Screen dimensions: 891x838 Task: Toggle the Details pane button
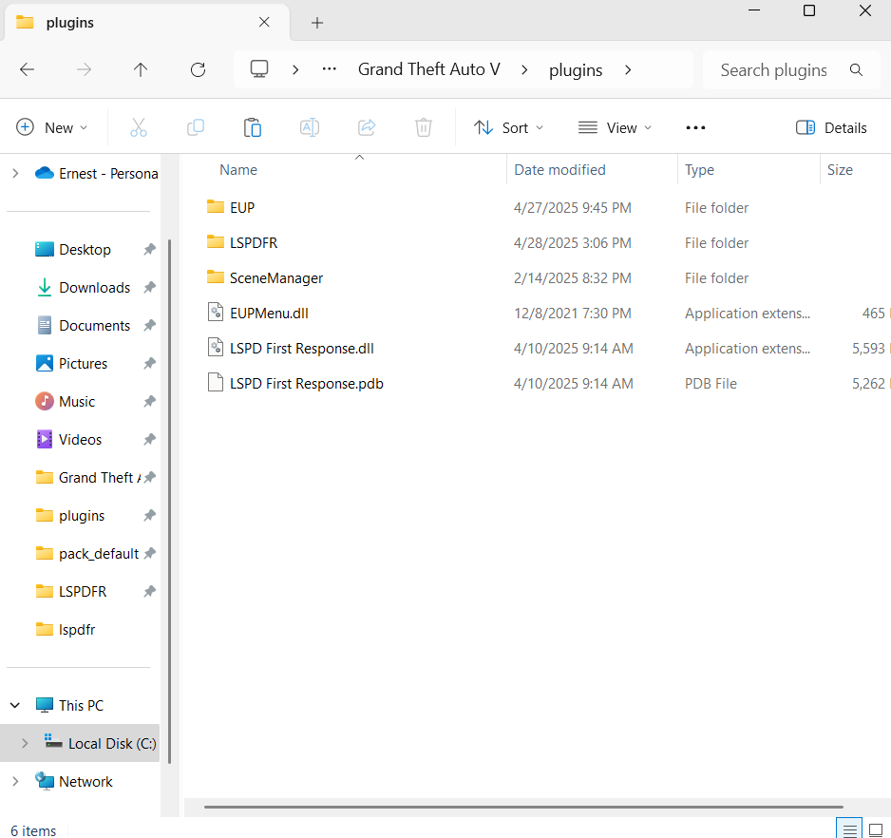(831, 127)
